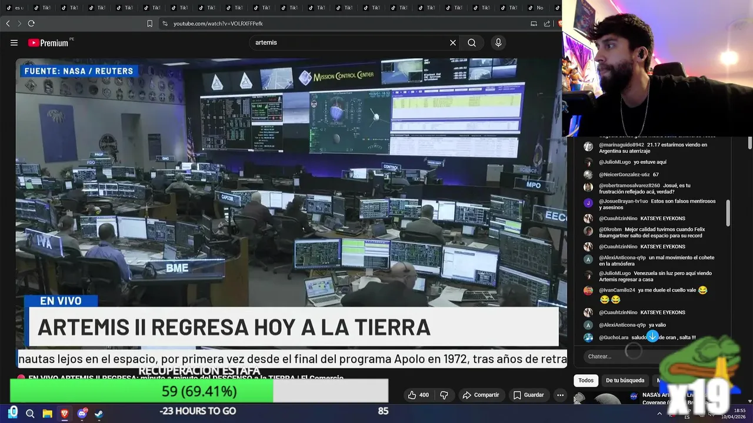
Task: Click the Compartir button
Action: [481, 395]
